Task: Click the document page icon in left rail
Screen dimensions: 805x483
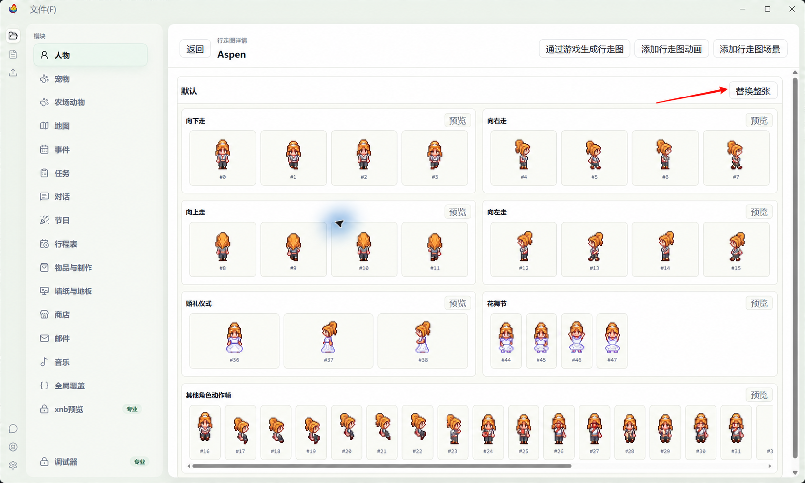Action: [x=13, y=54]
